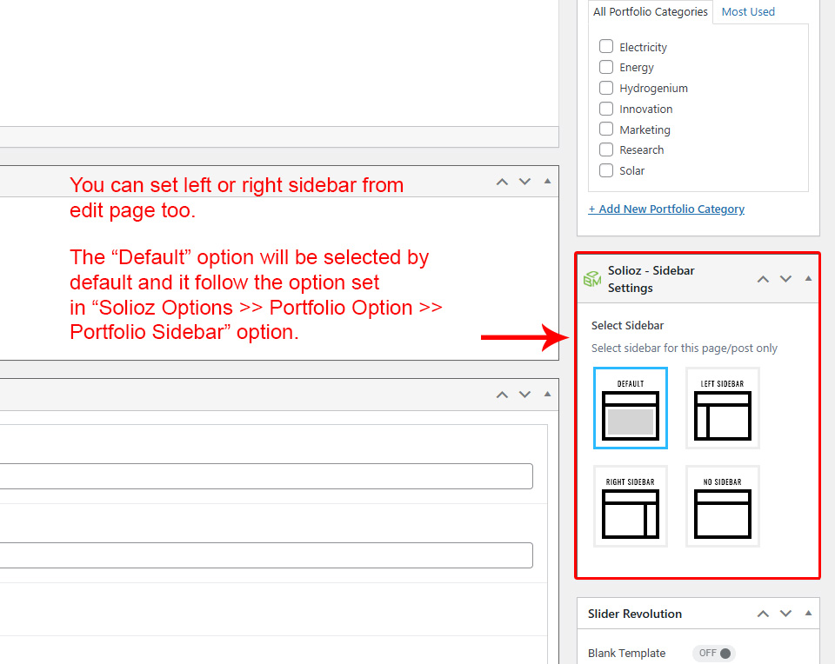Select the No Sidebar layout icon
This screenshot has height=664, width=835.
coord(722,506)
